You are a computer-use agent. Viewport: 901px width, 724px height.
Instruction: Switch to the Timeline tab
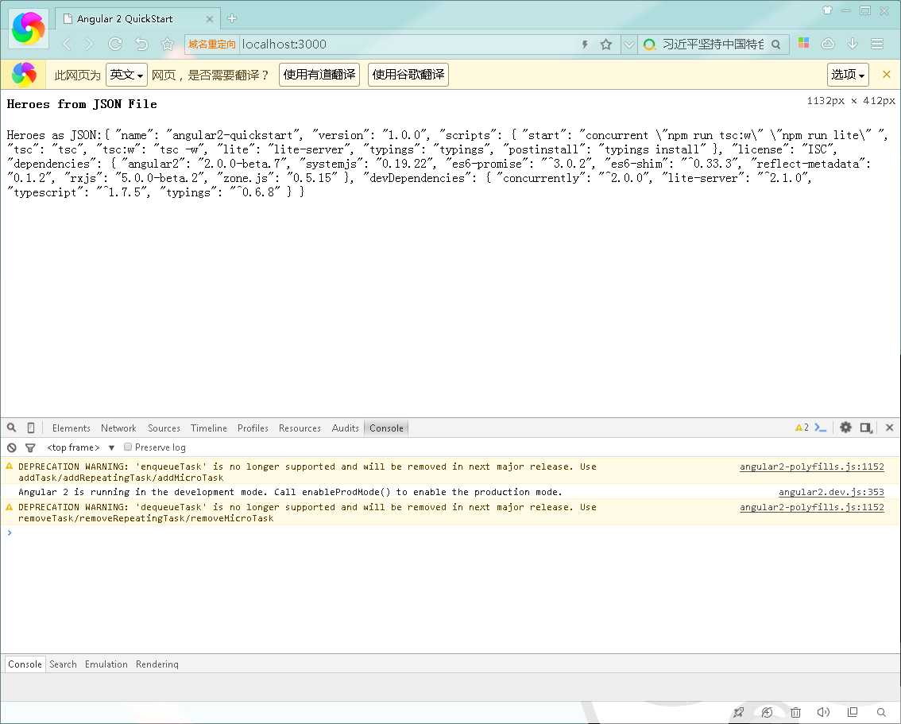[x=209, y=428]
